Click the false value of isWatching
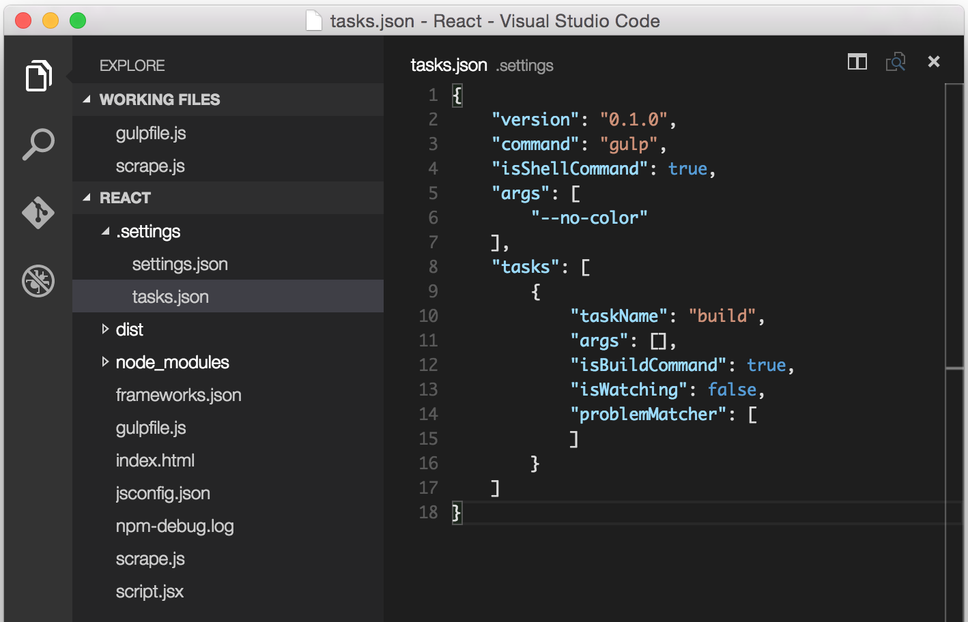 pos(732,389)
